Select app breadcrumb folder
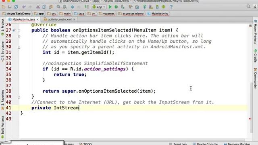The height and width of the screenshot is (145, 258). 39,14
